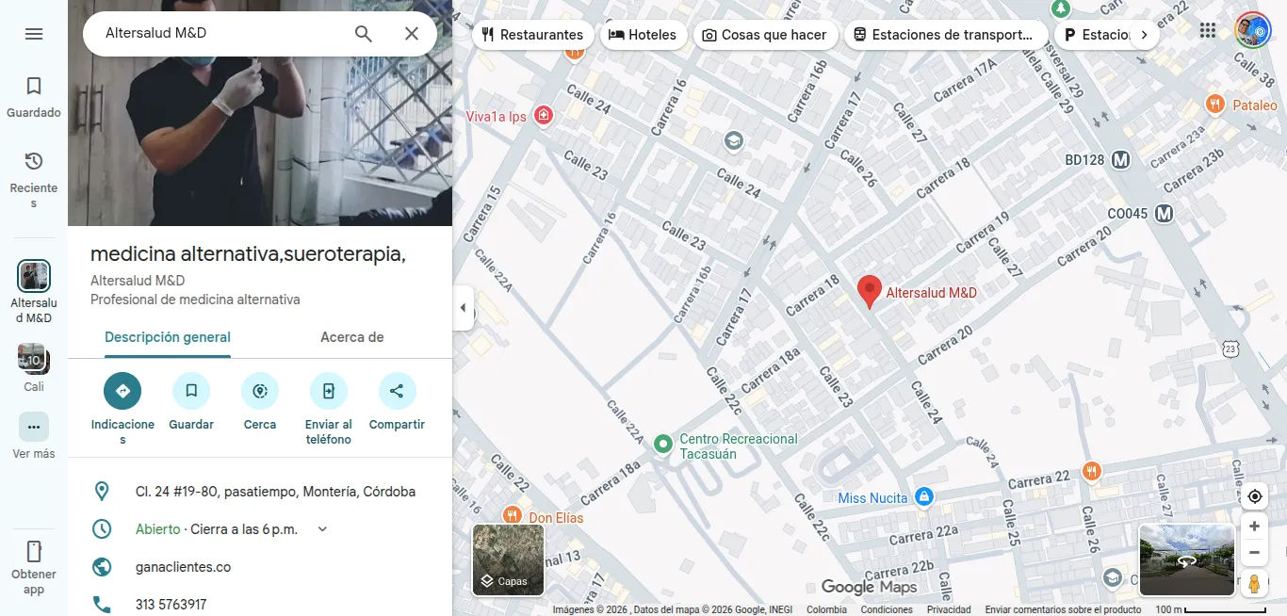Open the hamburger main menu
The image size is (1287, 616).
coord(34,34)
